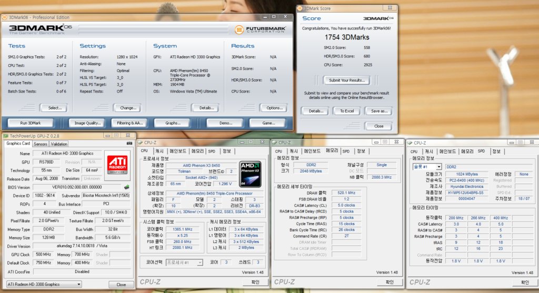Click the BIOS save icon in GPU-Z
Image resolution: width=539 pixels, height=293 pixels.
(126, 187)
